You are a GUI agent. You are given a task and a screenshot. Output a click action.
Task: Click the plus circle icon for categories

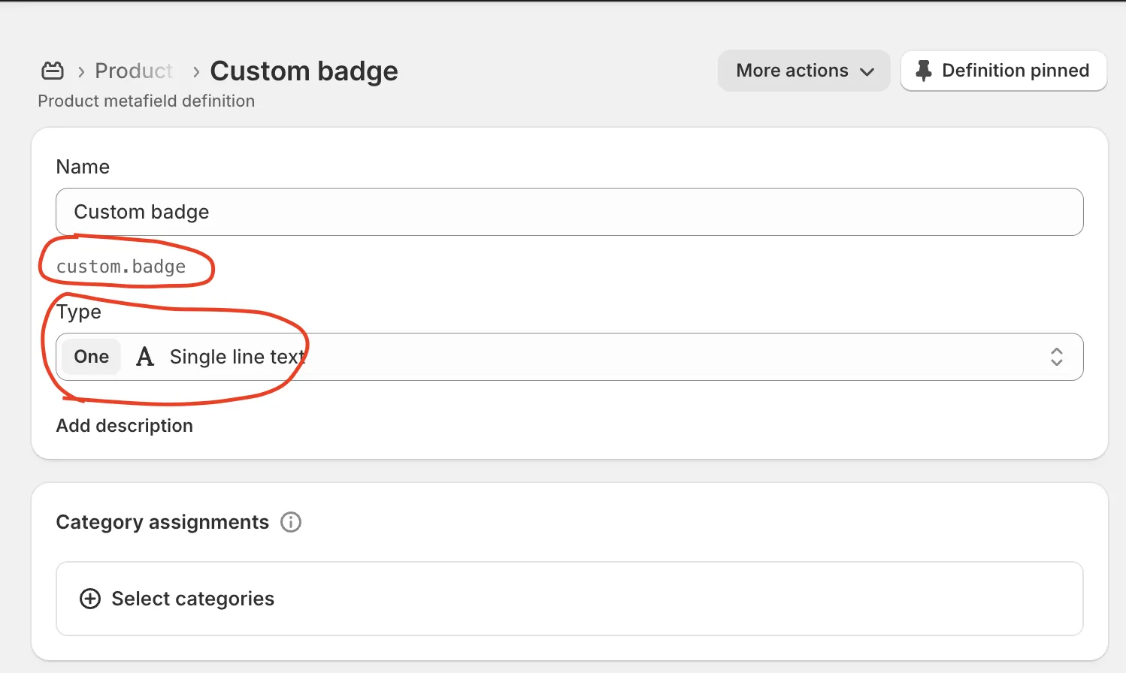[x=90, y=599]
